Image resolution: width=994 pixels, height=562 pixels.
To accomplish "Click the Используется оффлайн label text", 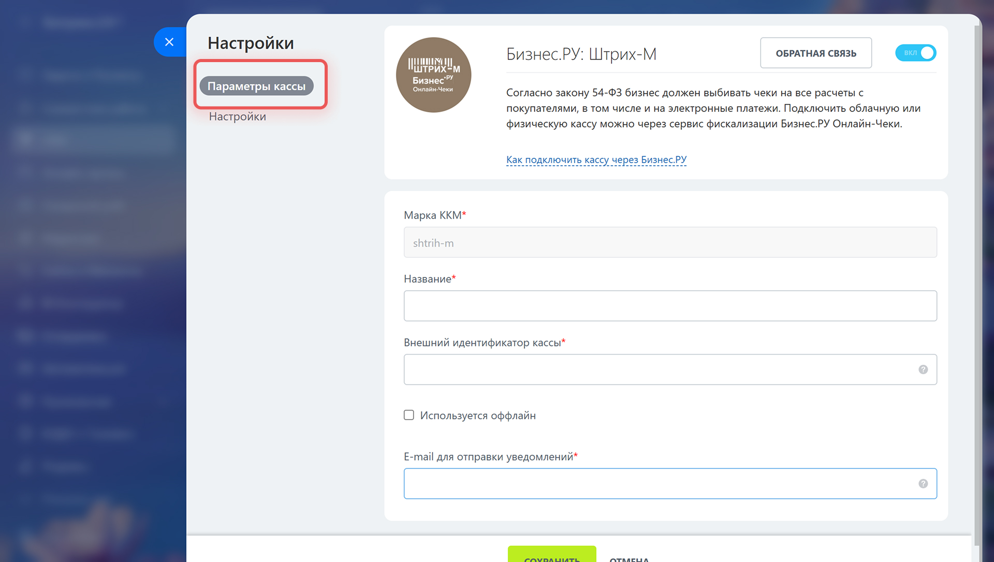I will click(x=478, y=416).
